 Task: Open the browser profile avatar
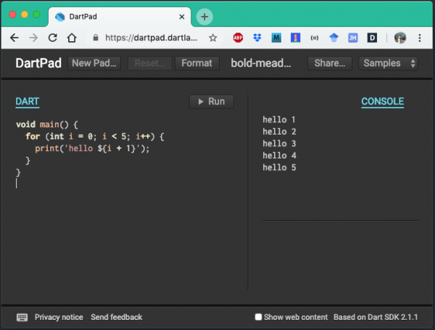(400, 38)
